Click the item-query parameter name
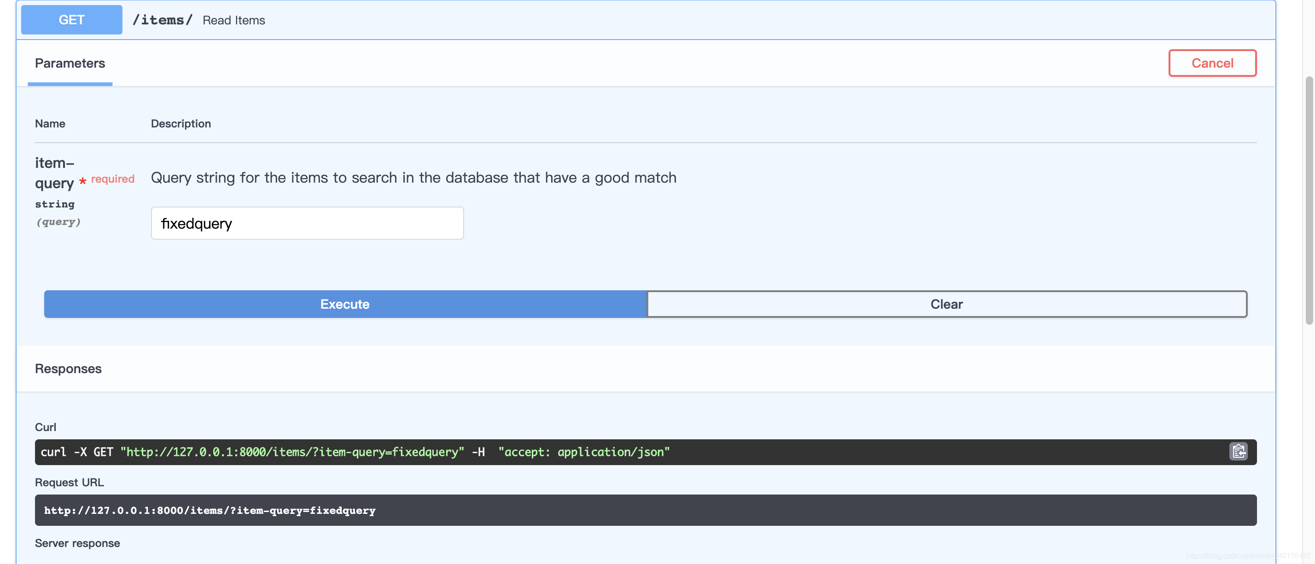1315x564 pixels. coord(55,173)
